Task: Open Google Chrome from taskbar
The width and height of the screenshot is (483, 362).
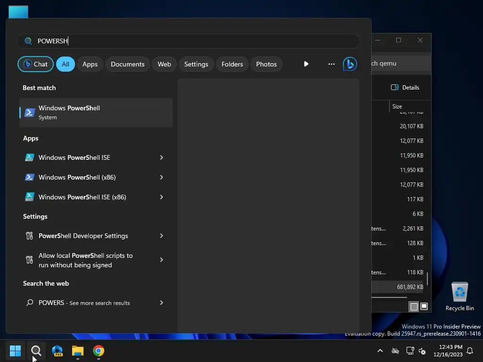Action: [99, 351]
